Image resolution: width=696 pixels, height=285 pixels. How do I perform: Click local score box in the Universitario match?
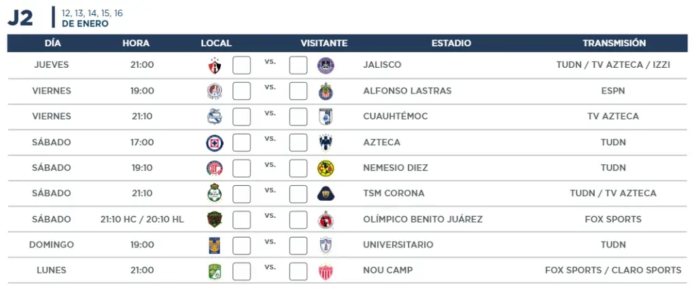click(241, 245)
